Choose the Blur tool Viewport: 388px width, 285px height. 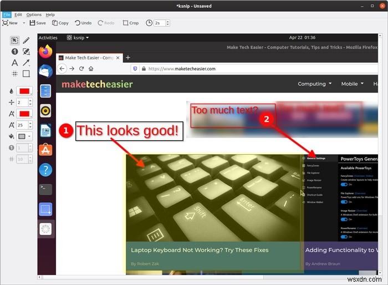pyautogui.click(x=14, y=74)
